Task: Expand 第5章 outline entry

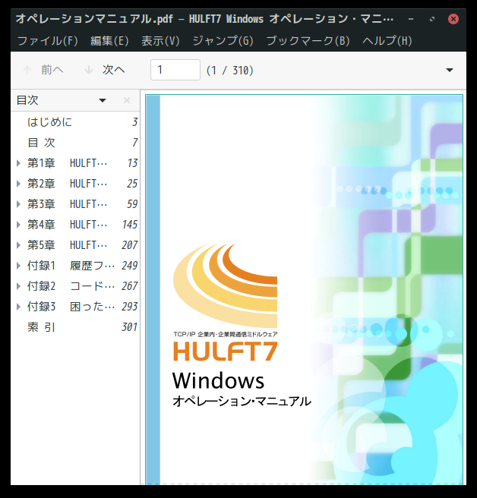Action: [x=18, y=245]
